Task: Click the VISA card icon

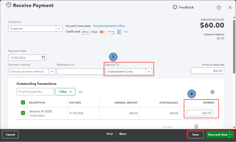Action: [94, 32]
